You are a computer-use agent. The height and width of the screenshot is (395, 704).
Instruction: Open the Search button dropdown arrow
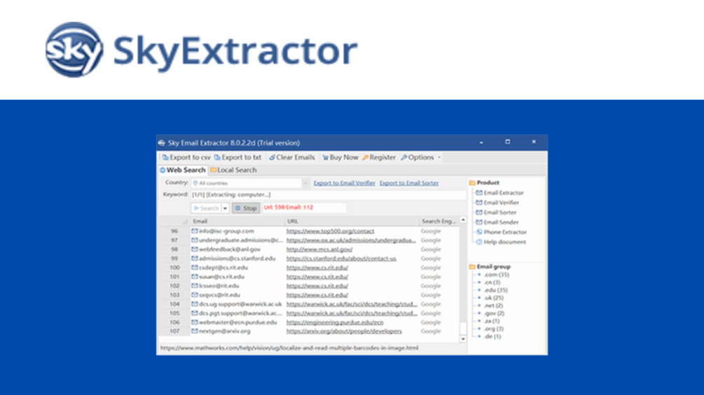pyautogui.click(x=226, y=208)
